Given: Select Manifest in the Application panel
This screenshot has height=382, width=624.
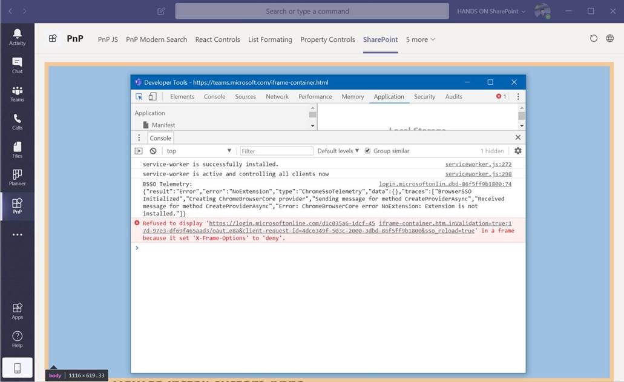Looking at the screenshot, I should [x=163, y=125].
